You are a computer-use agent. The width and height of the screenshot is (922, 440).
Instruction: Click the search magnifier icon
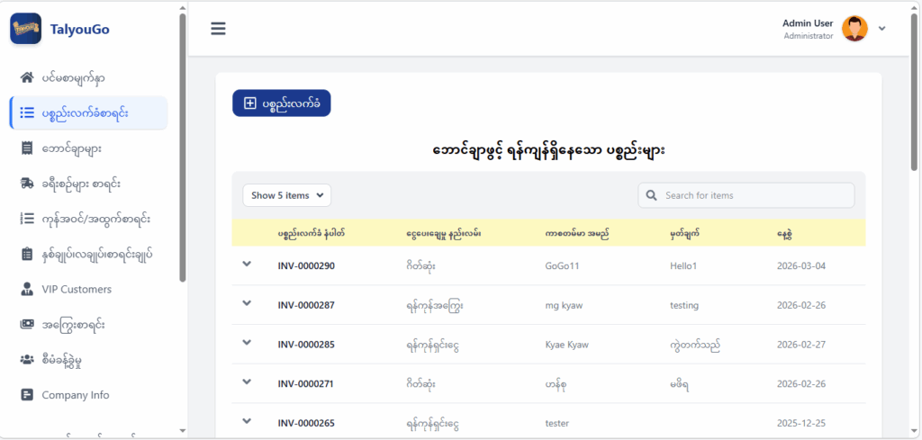tap(651, 195)
